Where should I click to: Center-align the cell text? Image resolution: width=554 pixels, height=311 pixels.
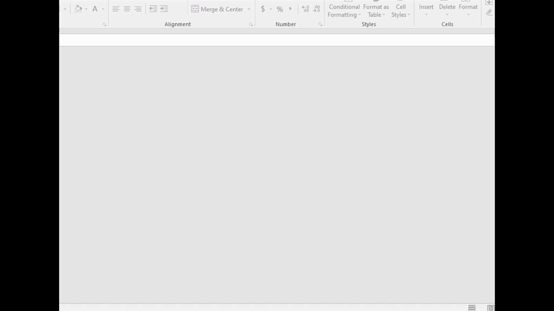(x=127, y=9)
